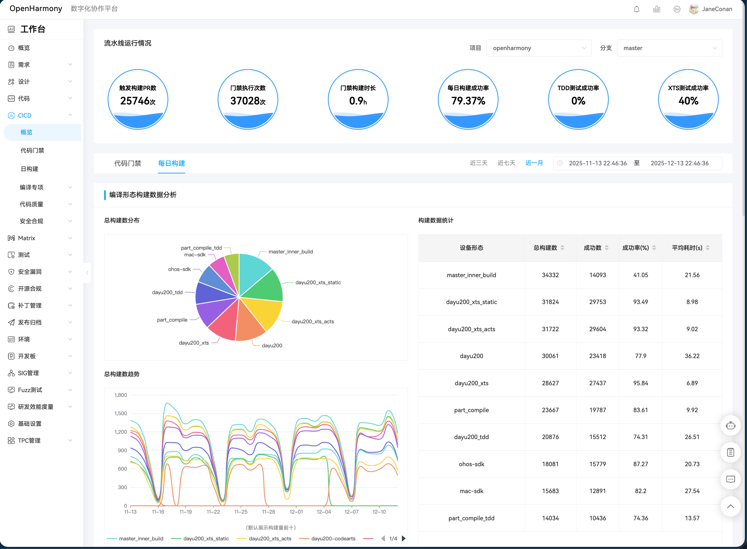Screen dimensions: 747x549
Task: Open 日构建 in the CICD submenu
Action: (x=29, y=169)
